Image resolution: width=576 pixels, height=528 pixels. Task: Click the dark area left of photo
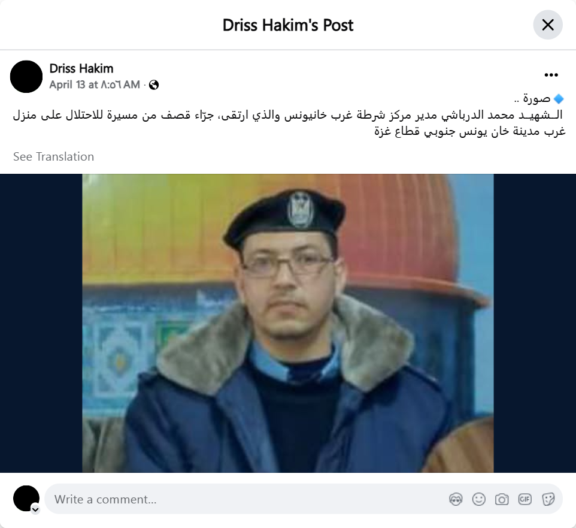41,323
